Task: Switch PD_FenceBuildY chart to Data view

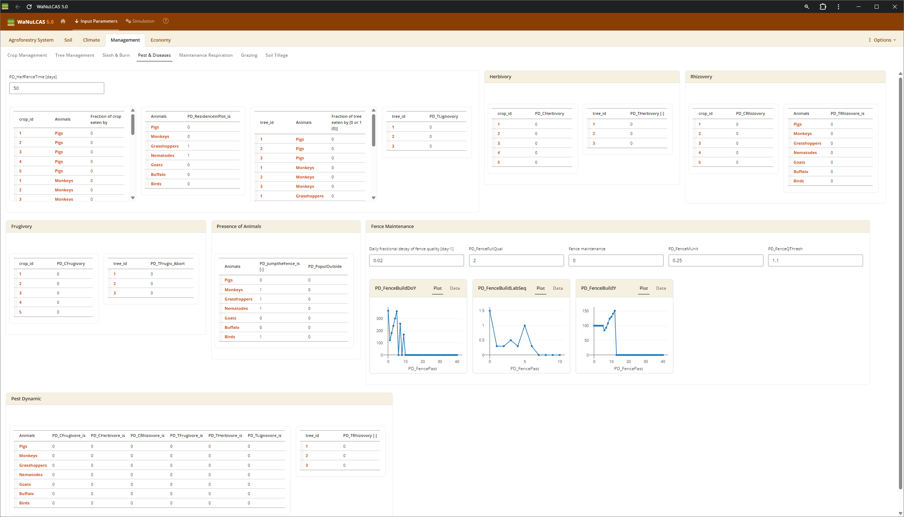Action: click(661, 288)
